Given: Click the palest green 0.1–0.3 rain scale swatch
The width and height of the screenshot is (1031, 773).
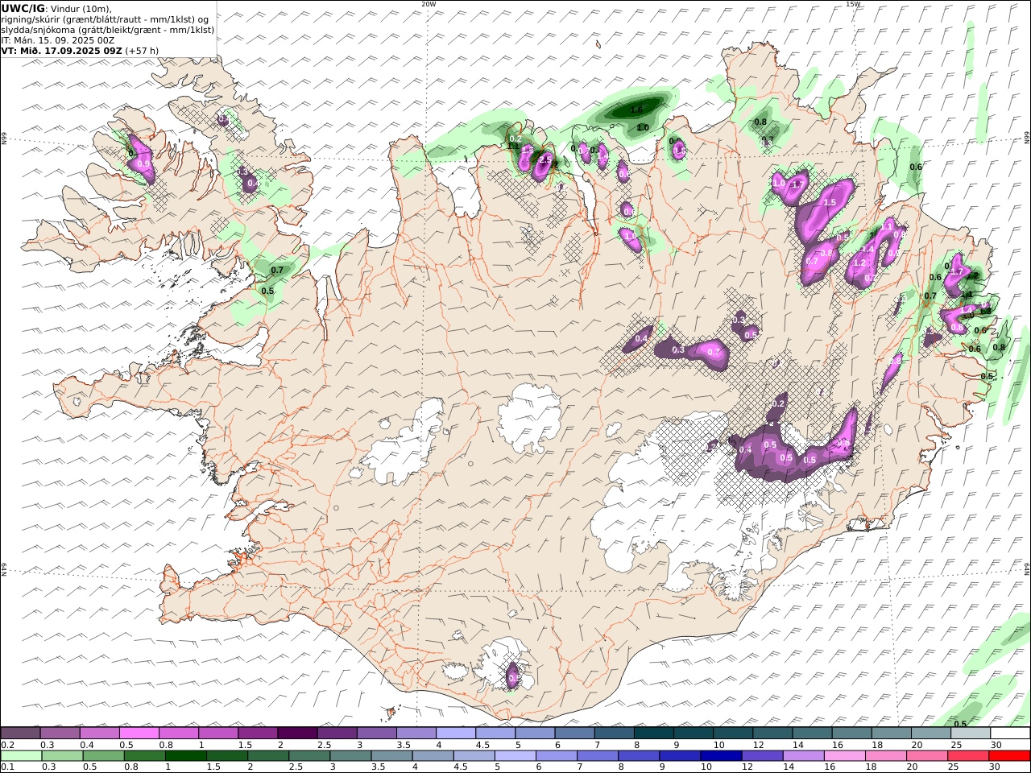Looking at the screenshot, I should coord(22,756).
